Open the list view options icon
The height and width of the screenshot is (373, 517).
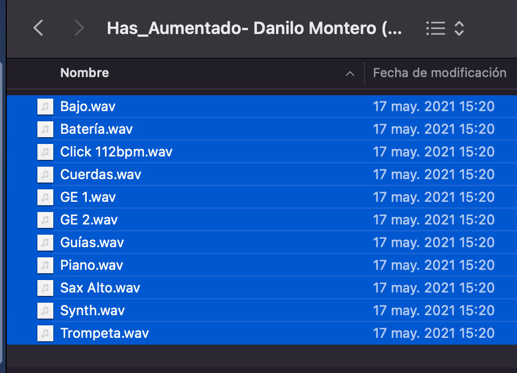click(435, 28)
